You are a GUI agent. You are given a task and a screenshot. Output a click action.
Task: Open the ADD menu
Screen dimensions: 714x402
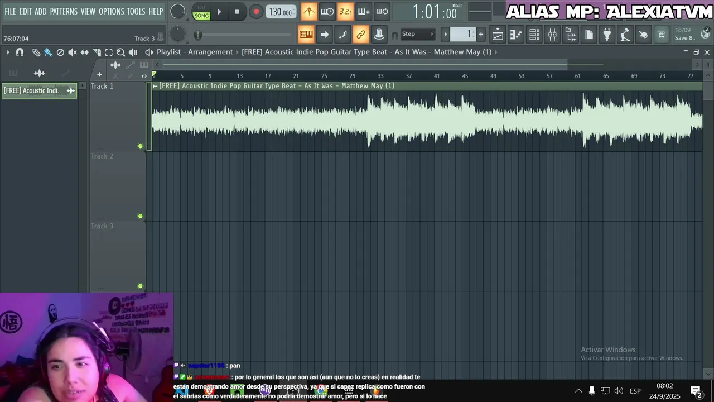(41, 11)
